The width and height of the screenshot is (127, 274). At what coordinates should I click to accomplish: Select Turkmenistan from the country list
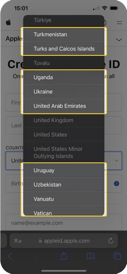(x=64, y=34)
